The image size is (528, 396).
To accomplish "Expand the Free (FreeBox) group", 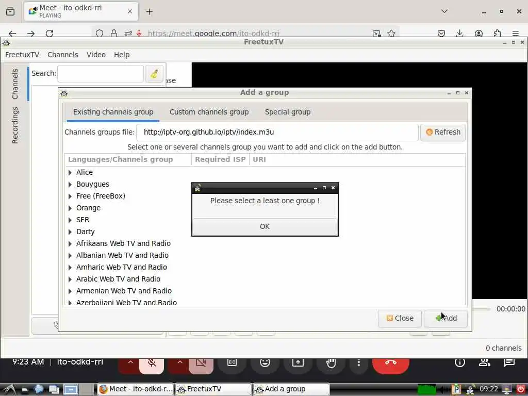I will click(x=70, y=196).
